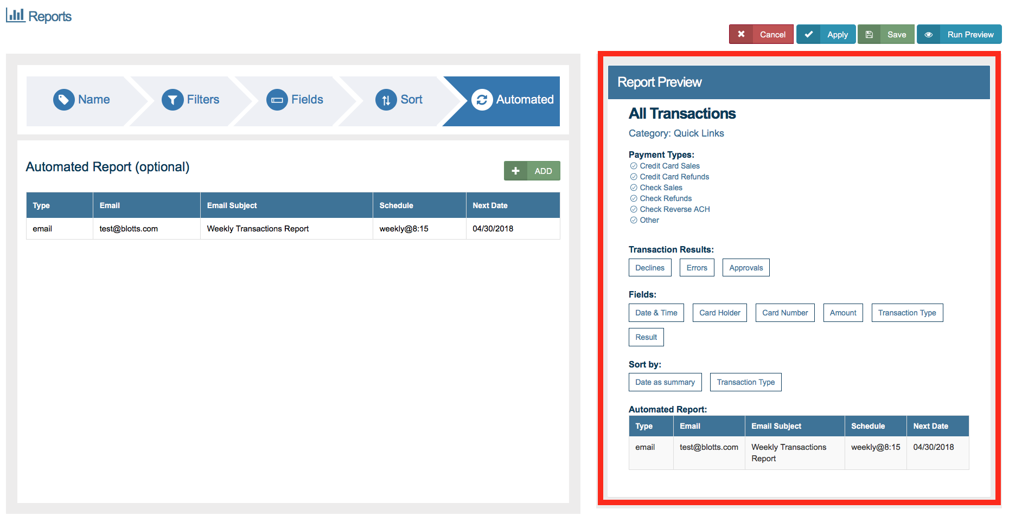The width and height of the screenshot is (1009, 516).
Task: Click the Automated step refresh icon
Action: coord(482,100)
